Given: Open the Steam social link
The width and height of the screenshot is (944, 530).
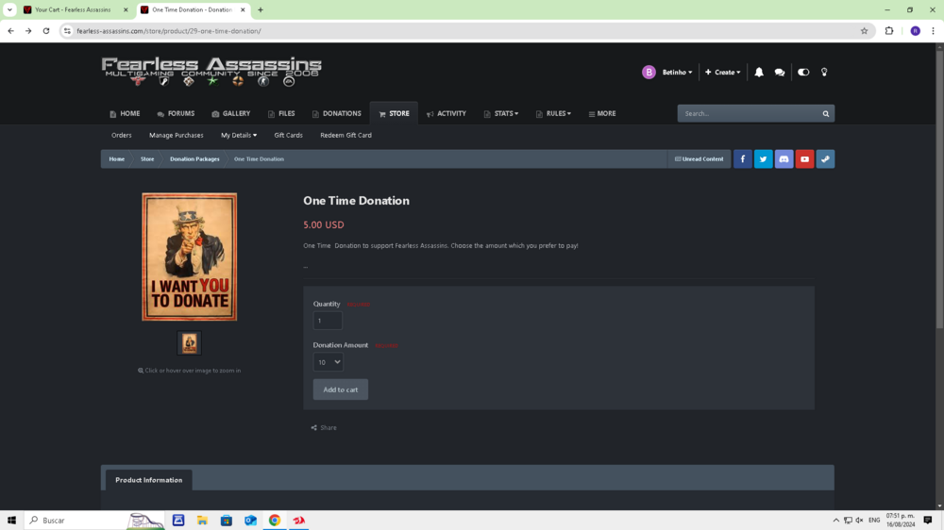Looking at the screenshot, I should 825,158.
